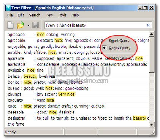The height and width of the screenshot is (140, 160).
Task: Click the Text Filter app icon in title bar
Action: [x=8, y=8]
